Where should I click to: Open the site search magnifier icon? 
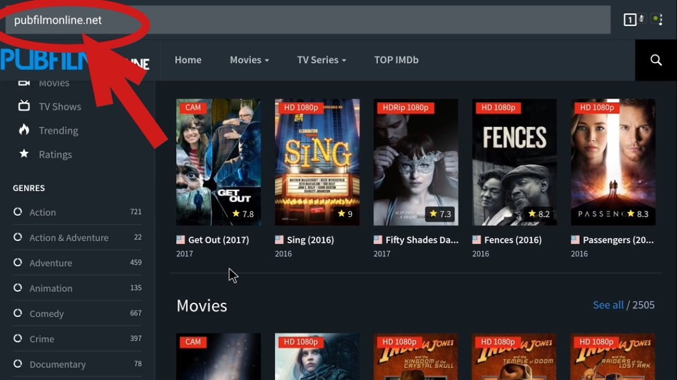click(656, 60)
